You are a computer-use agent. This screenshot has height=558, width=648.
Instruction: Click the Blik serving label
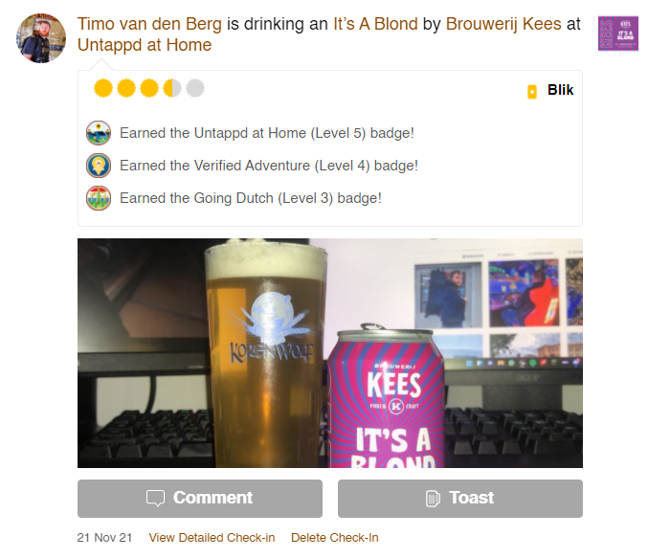[560, 90]
